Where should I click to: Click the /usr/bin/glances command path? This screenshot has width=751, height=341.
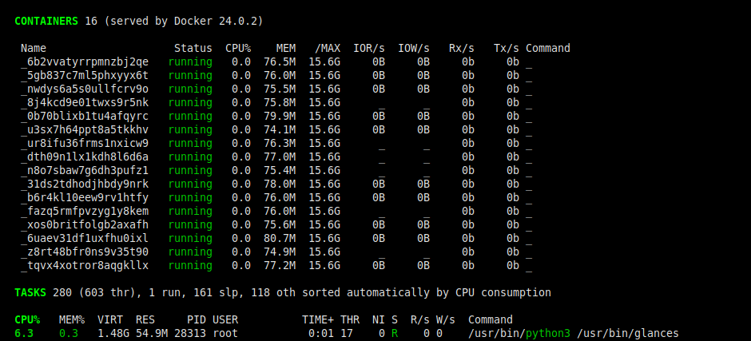click(x=627, y=333)
